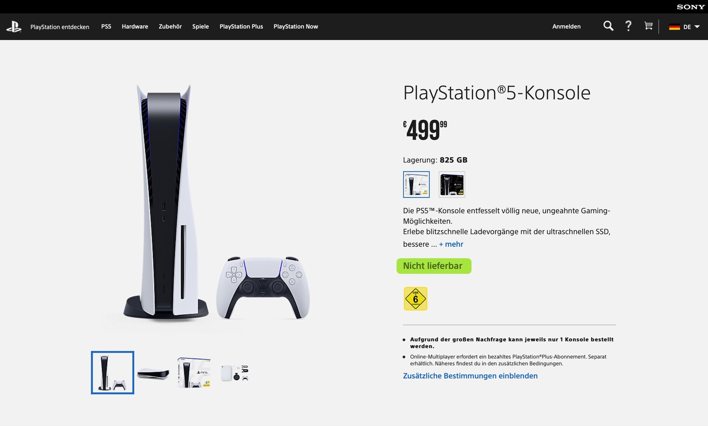Screen dimensions: 708x426
Task: Select the white disc edition storage option
Action: click(416, 184)
